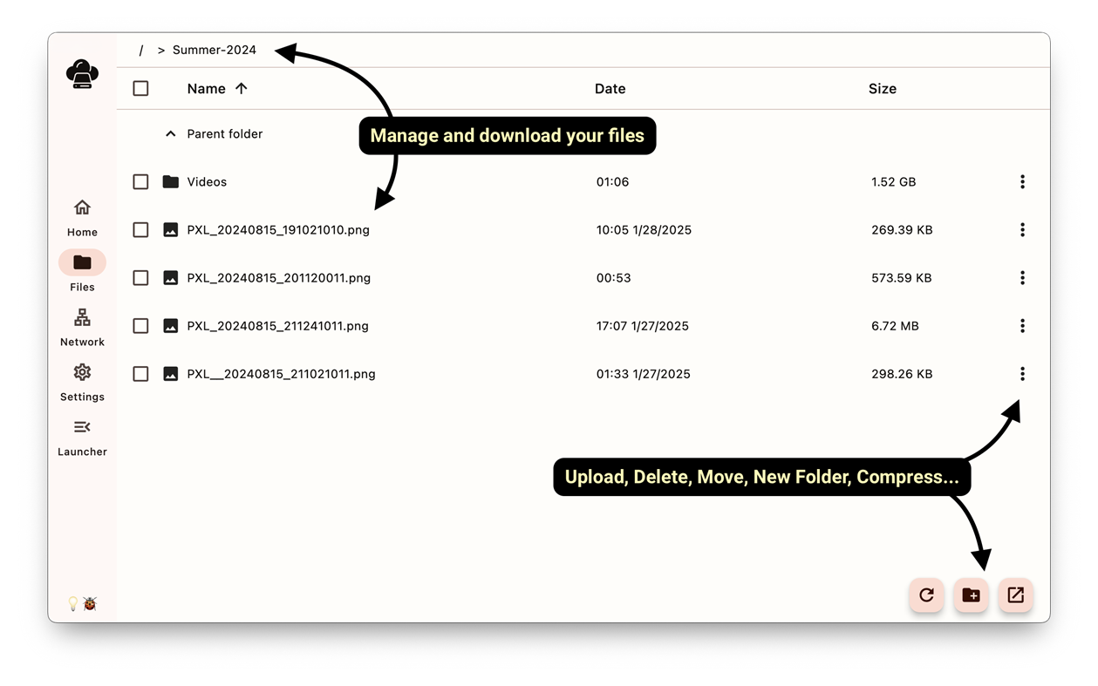This screenshot has width=1098, height=686.
Task: Click the new folder button
Action: click(971, 594)
